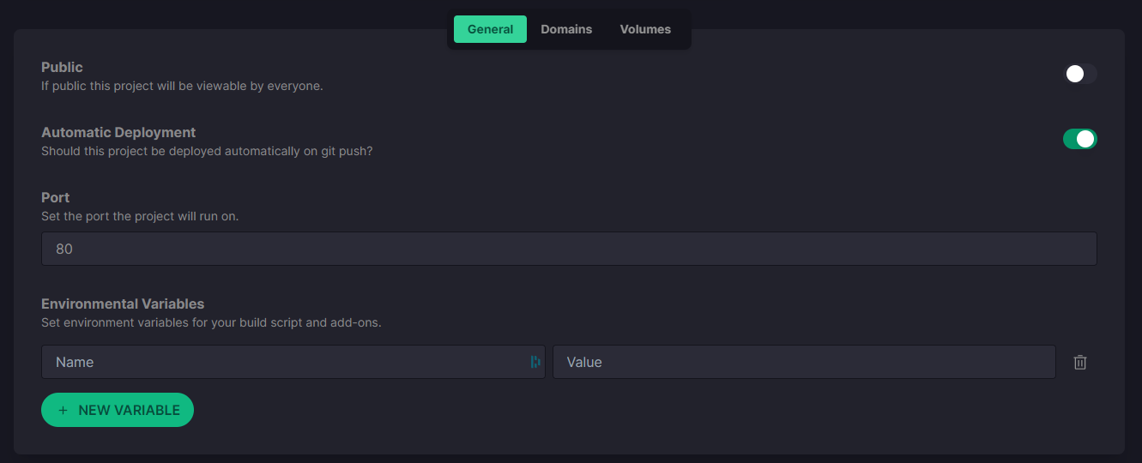Click the Automatic Deployment heading text
1142x463 pixels.
(x=118, y=132)
